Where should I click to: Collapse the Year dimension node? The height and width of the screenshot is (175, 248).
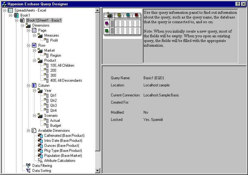pos(35,90)
